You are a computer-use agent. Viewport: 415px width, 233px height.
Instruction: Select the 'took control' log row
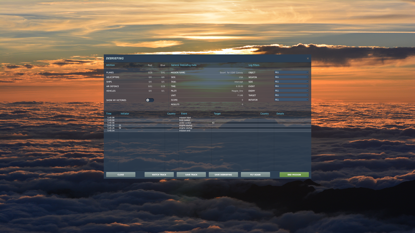(x=207, y=120)
